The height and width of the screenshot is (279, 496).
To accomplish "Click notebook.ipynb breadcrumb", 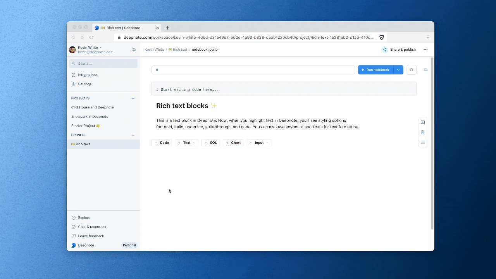I will point(205,50).
